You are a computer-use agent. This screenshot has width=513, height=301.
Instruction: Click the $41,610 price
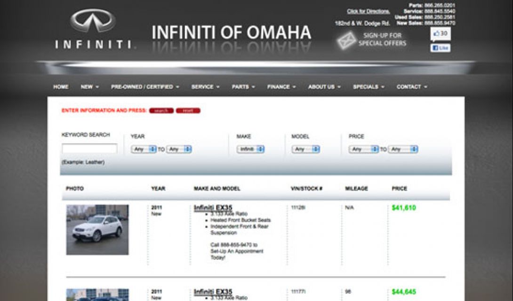point(404,208)
